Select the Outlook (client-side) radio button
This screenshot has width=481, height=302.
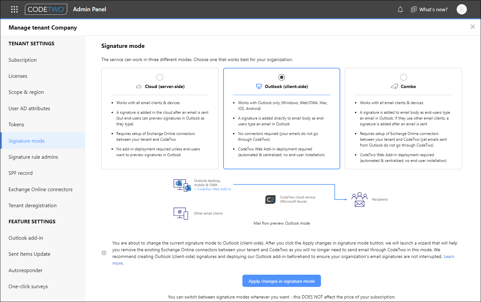282,77
